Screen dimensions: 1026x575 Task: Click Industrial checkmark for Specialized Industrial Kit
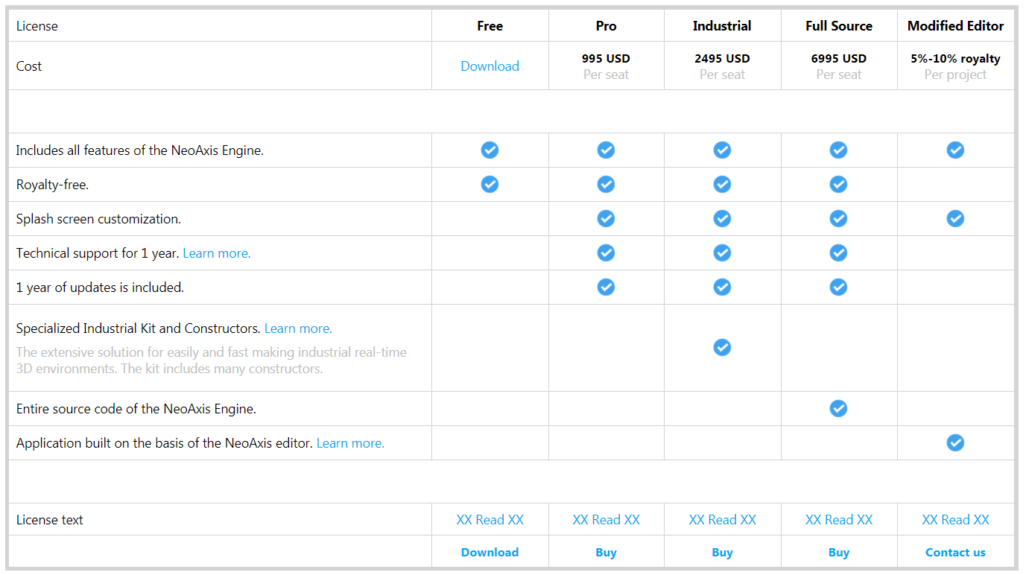point(722,347)
